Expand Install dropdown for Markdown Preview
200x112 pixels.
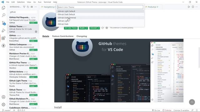point(36,59)
